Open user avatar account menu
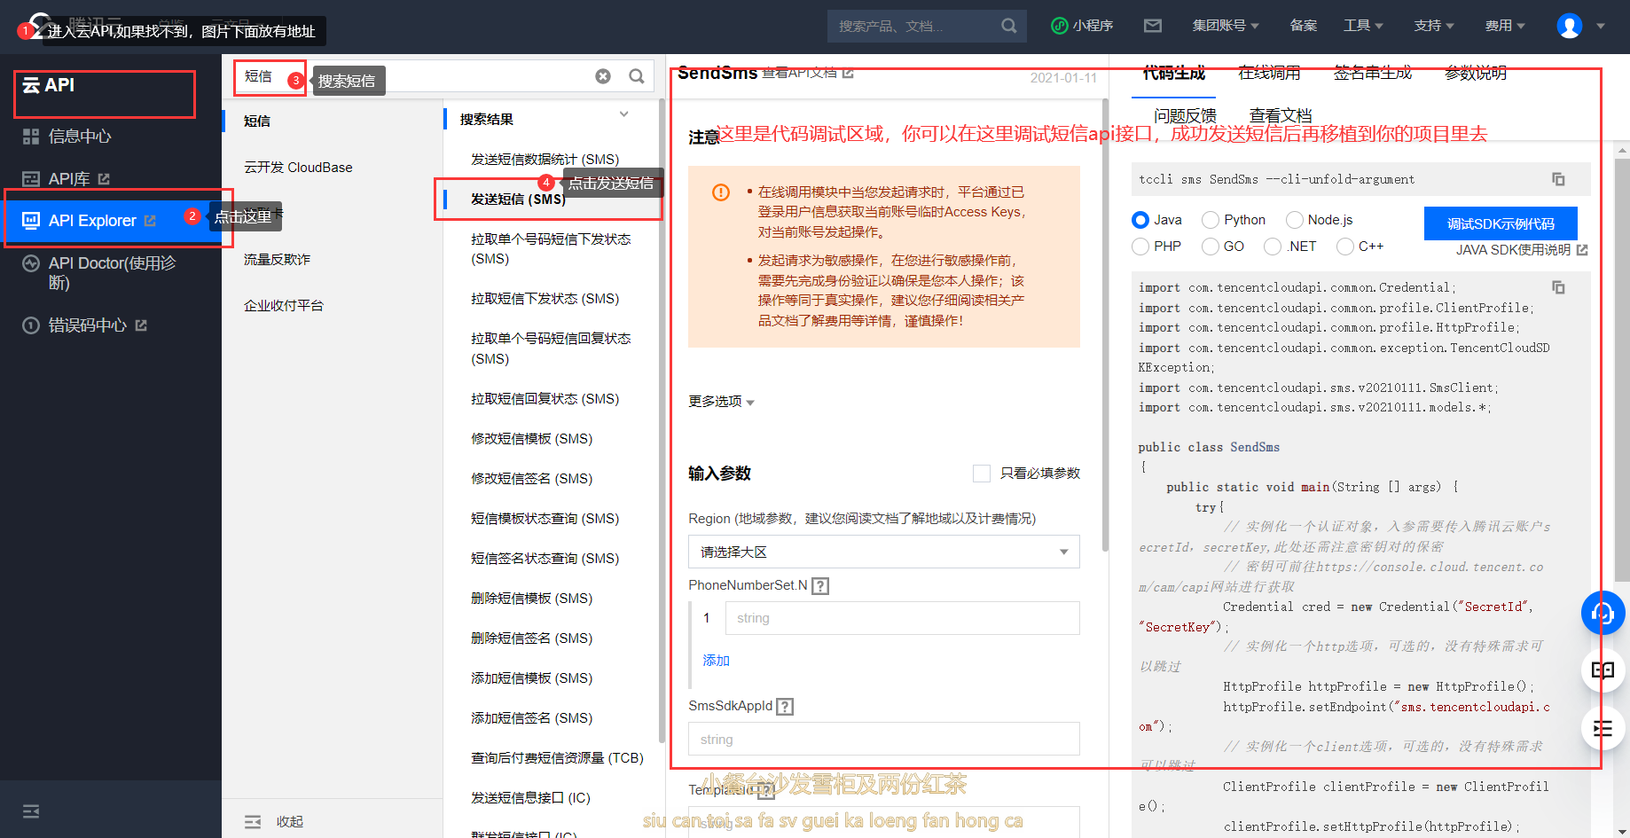This screenshot has width=1630, height=838. pos(1570,26)
